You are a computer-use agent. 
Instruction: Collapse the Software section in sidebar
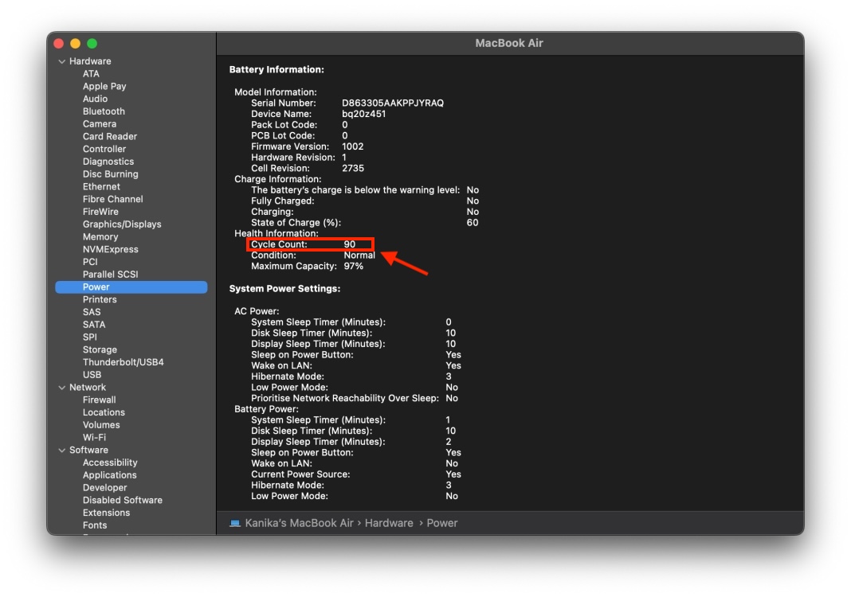[62, 450]
